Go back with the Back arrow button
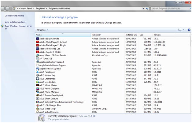 pos(2,9)
